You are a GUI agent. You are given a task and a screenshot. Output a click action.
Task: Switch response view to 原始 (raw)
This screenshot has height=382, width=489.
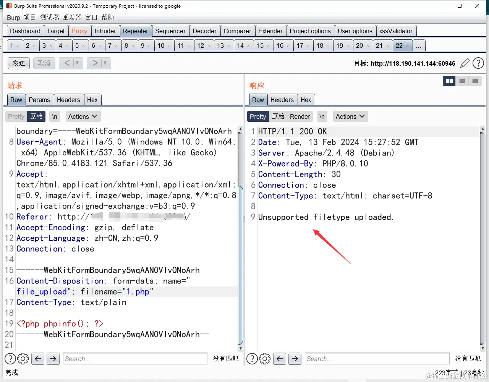click(278, 117)
